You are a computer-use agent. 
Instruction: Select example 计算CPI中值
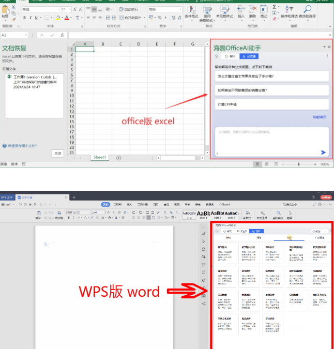[x=271, y=104]
